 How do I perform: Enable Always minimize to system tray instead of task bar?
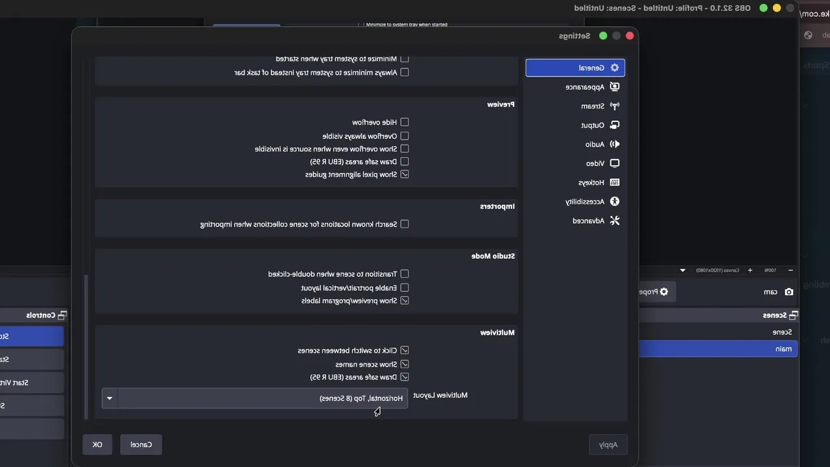click(x=405, y=73)
